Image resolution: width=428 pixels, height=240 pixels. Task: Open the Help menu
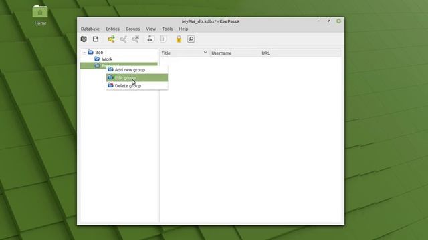point(183,29)
